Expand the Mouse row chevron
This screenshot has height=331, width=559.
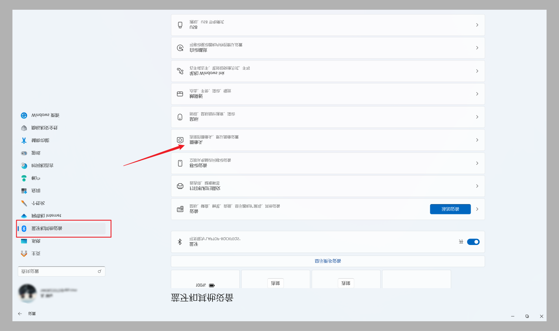477,117
